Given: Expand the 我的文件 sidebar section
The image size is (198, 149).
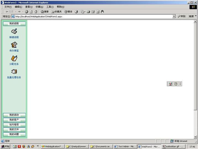Looking at the screenshot, I should pyautogui.click(x=14, y=130).
